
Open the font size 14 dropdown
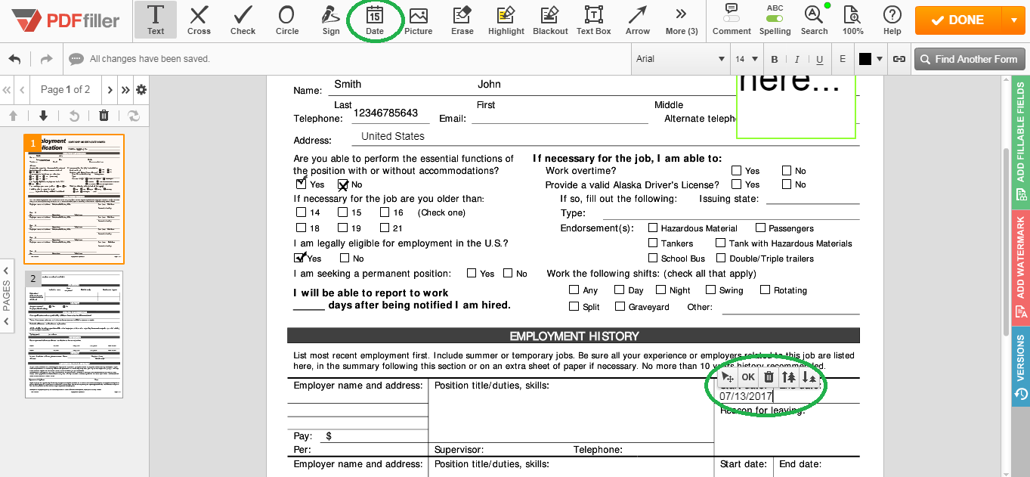point(746,59)
